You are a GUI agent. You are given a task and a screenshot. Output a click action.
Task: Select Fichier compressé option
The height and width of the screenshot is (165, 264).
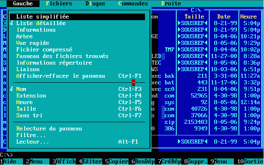point(77,49)
